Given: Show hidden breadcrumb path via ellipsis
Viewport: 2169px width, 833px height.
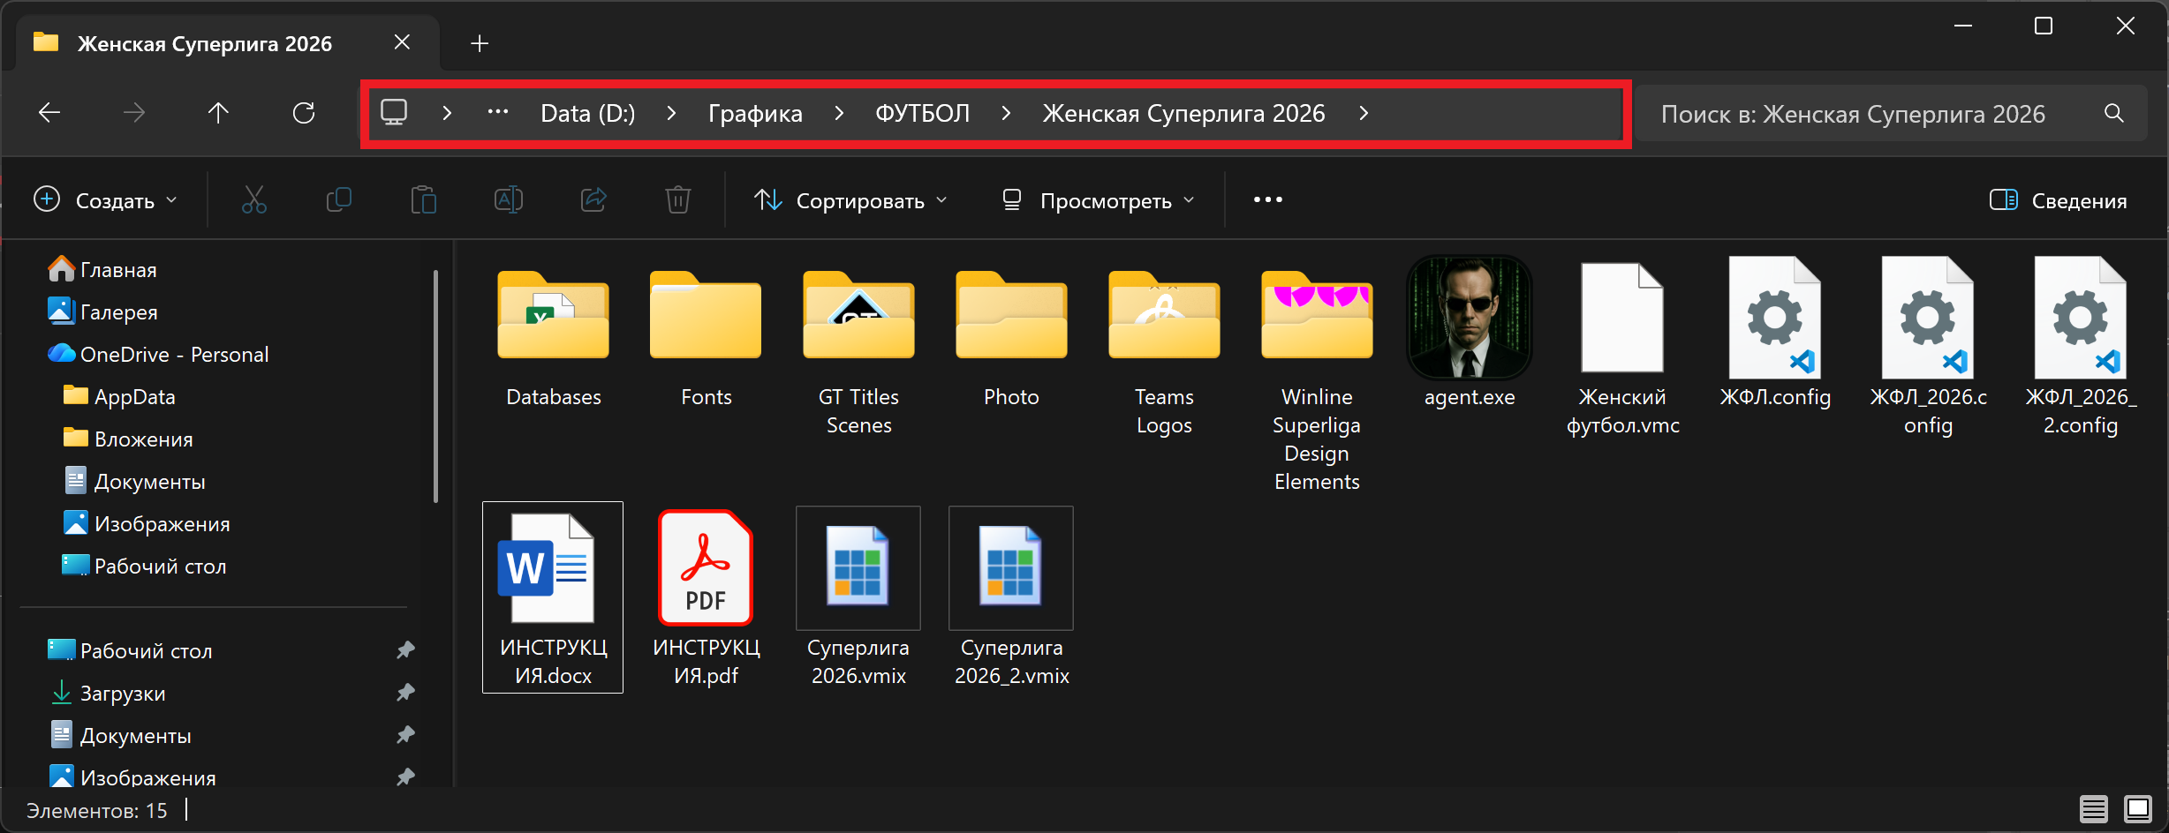Looking at the screenshot, I should 498,112.
